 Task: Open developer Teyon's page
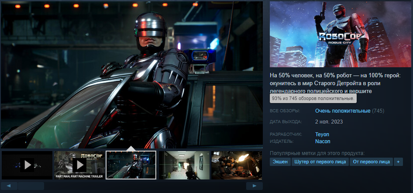tap(322, 134)
